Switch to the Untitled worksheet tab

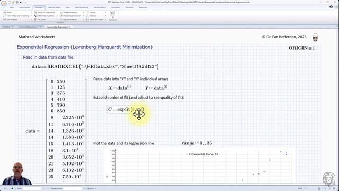6,27
